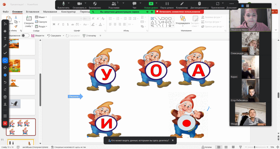
Task: Close the annotation toolbar with red X
Action: pyautogui.click(x=5, y=123)
